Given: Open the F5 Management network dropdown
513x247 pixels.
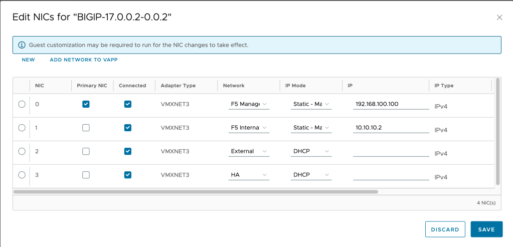Looking at the screenshot, I should (249, 104).
